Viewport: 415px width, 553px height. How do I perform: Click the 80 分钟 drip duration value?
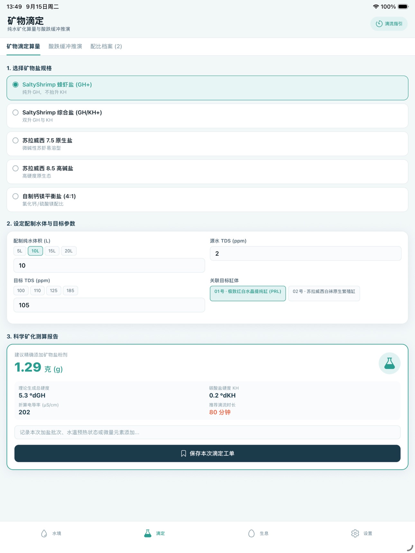coord(220,412)
